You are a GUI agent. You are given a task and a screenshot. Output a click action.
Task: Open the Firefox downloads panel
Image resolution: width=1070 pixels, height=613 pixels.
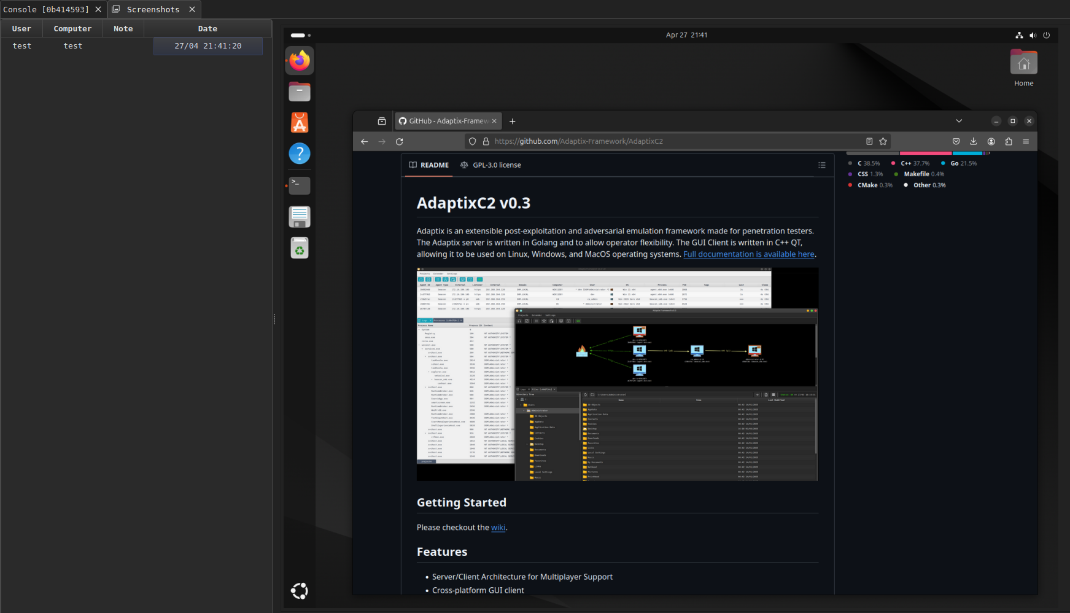(974, 141)
